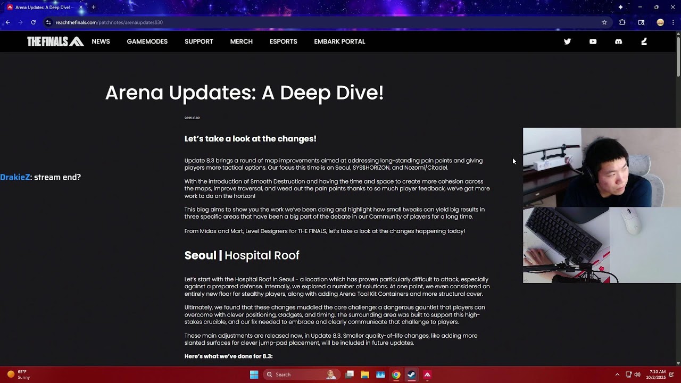Open the ESPORTS menu item
Image resolution: width=681 pixels, height=383 pixels.
tap(283, 41)
